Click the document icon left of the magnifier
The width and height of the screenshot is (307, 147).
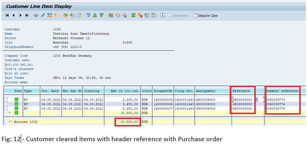pos(72,16)
